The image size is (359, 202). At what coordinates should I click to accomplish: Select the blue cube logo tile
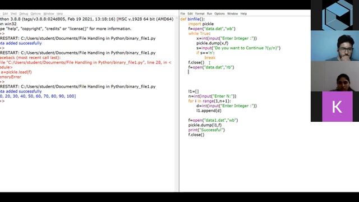337,15
